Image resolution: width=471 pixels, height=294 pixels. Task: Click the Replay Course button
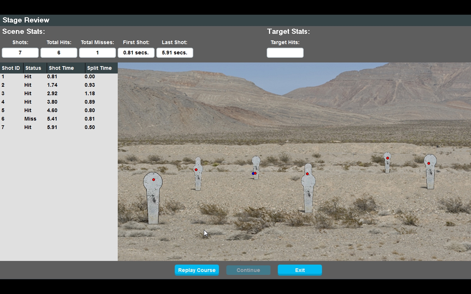tap(196, 270)
